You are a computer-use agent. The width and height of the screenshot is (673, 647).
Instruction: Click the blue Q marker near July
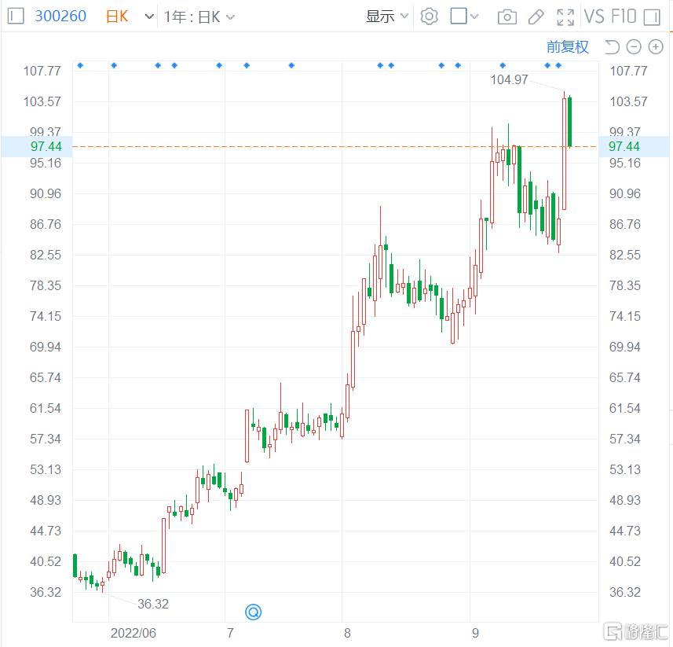click(x=253, y=612)
